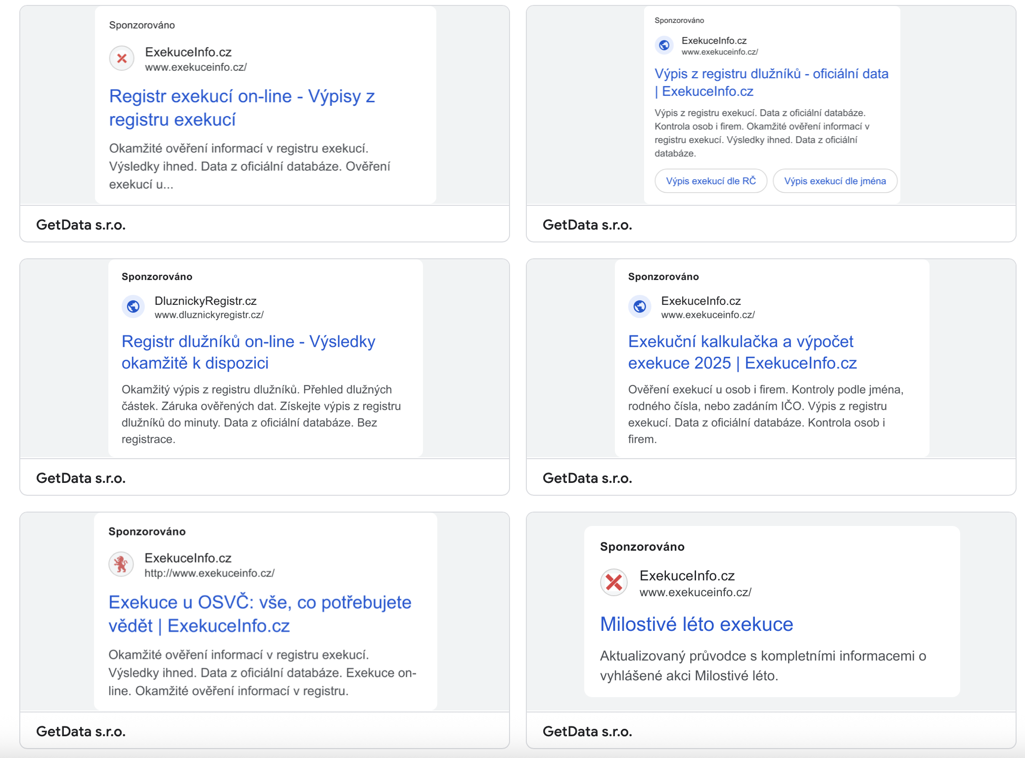Click the globe favicon in the 'Exekuční kalkulačka' ad
The width and height of the screenshot is (1025, 758).
pyautogui.click(x=640, y=307)
